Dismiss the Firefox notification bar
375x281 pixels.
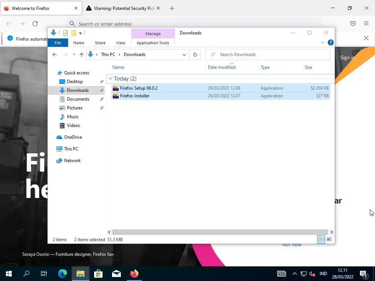366,38
